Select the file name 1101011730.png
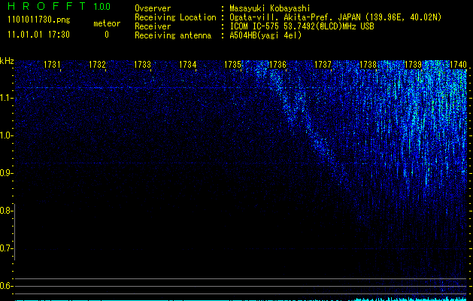473x301 pixels. [x=39, y=20]
